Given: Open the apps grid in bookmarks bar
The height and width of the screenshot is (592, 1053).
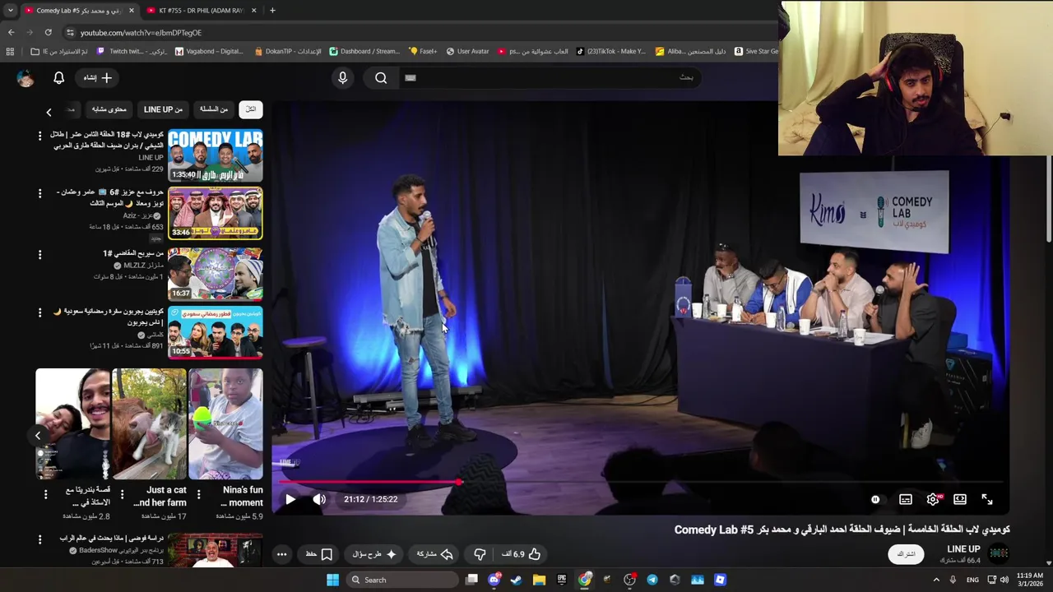Looking at the screenshot, I should coord(10,51).
